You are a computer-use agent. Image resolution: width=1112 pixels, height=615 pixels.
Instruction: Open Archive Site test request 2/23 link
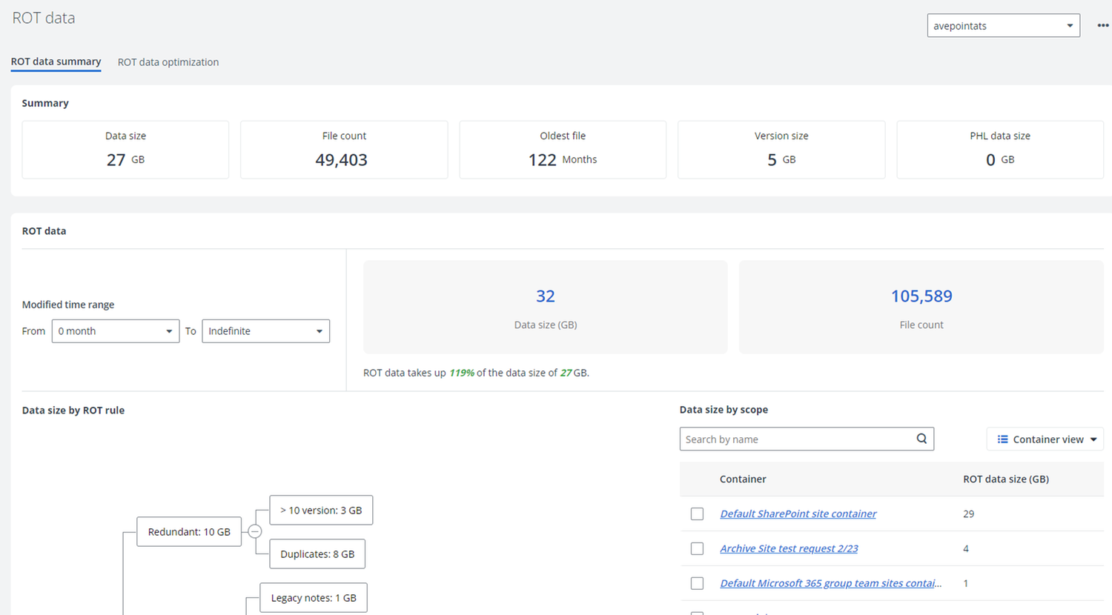[x=789, y=548]
